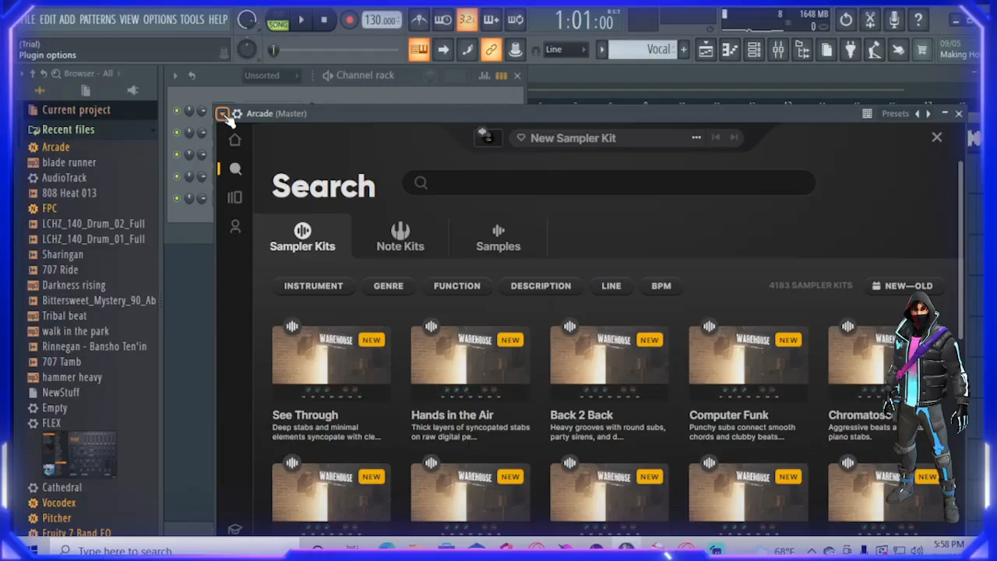Open the PATTERNS menu
Screen dimensions: 997x561
point(97,19)
